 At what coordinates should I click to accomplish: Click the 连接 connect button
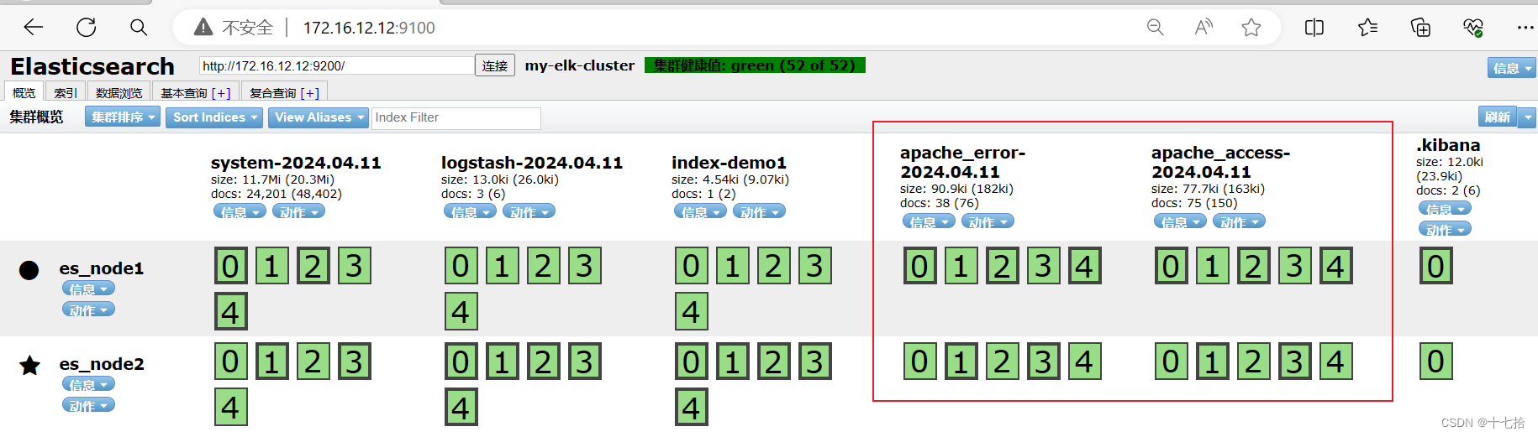pos(495,65)
